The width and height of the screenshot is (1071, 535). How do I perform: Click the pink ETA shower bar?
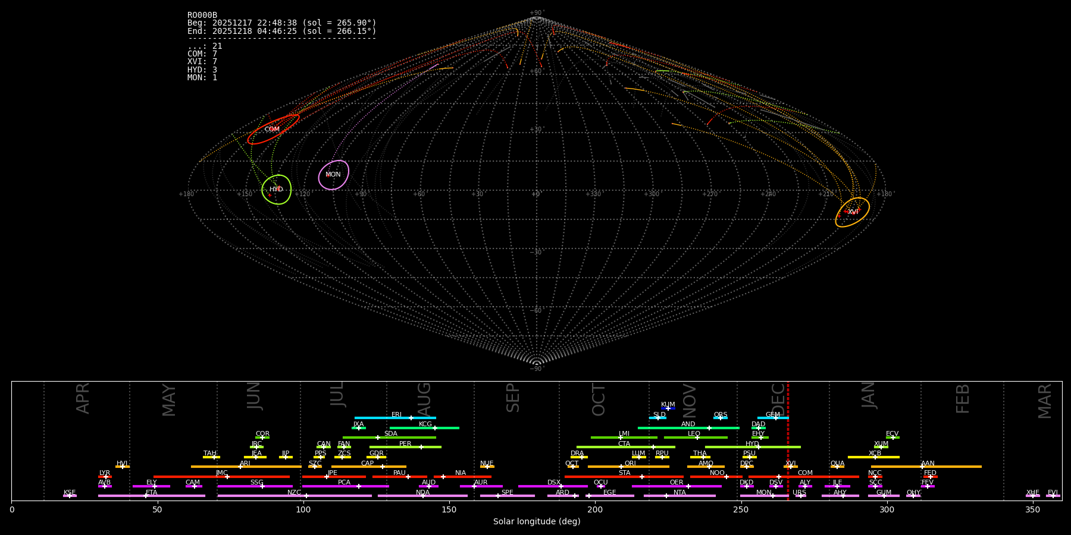pyautogui.click(x=152, y=496)
